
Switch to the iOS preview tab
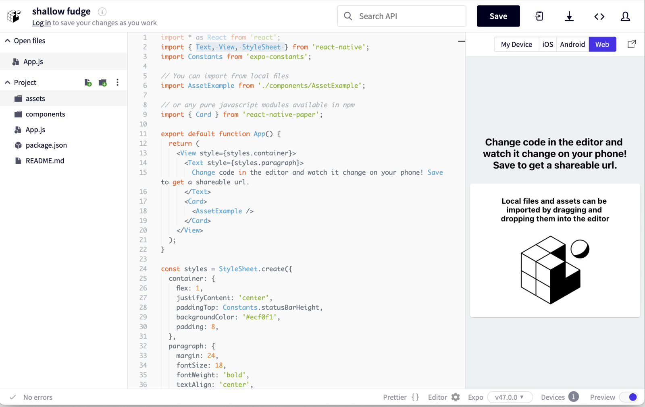pyautogui.click(x=548, y=44)
